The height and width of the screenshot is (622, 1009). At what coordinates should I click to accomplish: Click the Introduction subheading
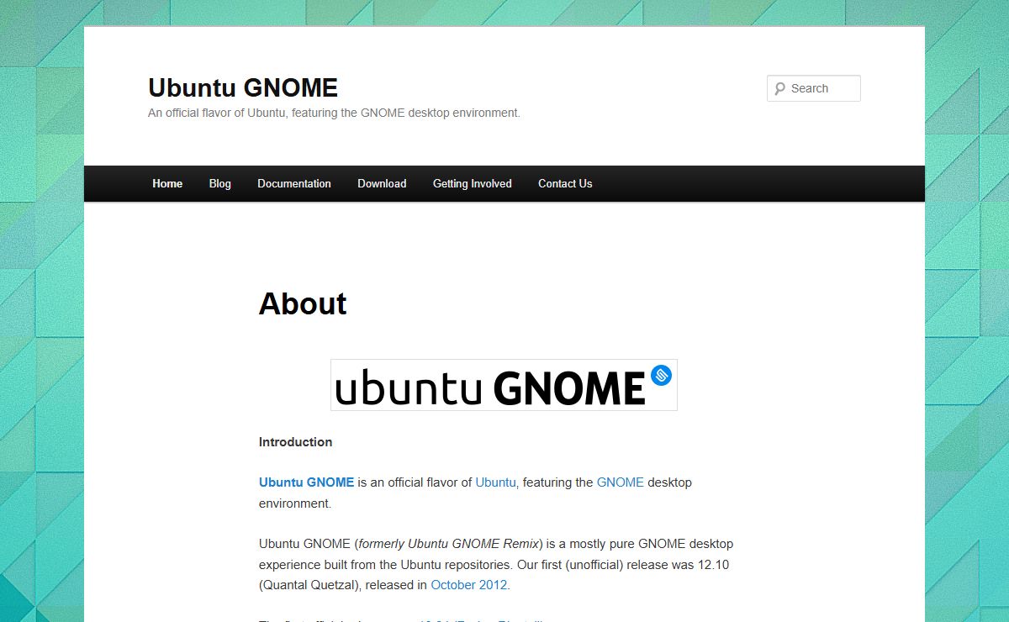(x=295, y=442)
